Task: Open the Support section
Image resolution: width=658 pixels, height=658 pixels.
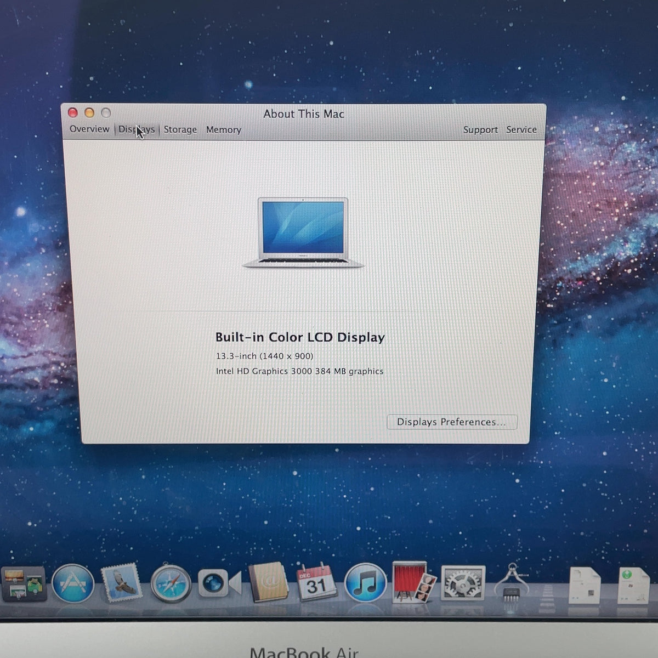Action: (480, 130)
